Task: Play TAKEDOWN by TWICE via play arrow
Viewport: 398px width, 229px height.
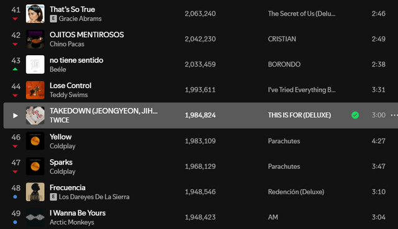Action: 15,115
